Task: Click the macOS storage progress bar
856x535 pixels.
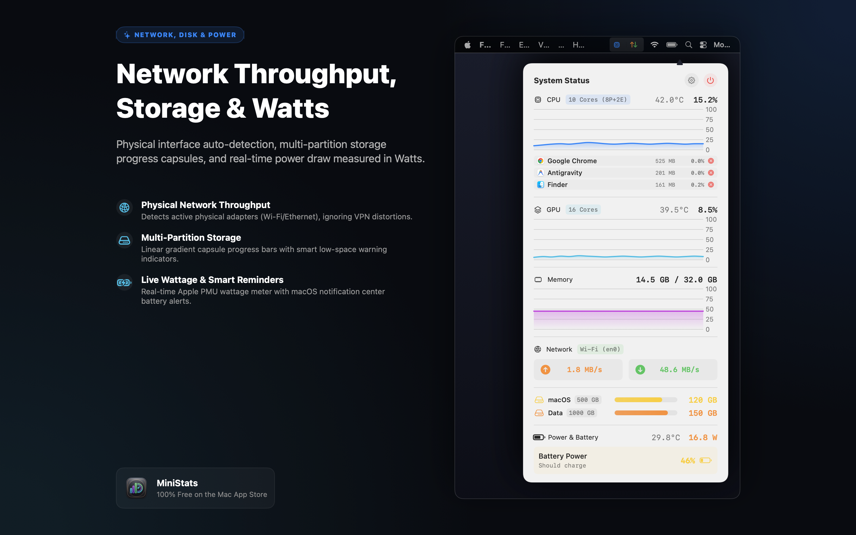Action: click(x=646, y=400)
